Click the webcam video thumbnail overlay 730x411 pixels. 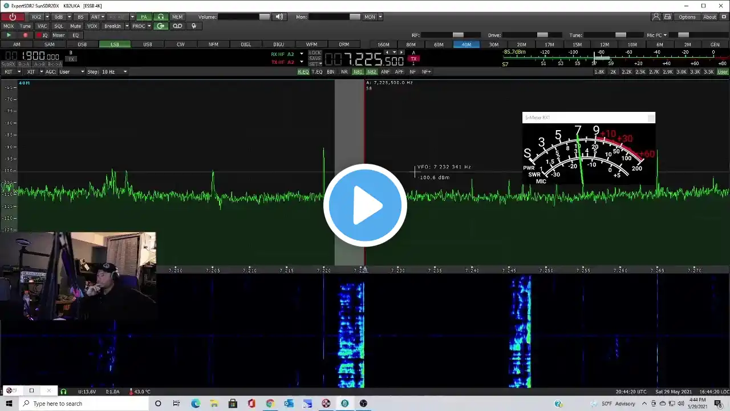pos(78,275)
